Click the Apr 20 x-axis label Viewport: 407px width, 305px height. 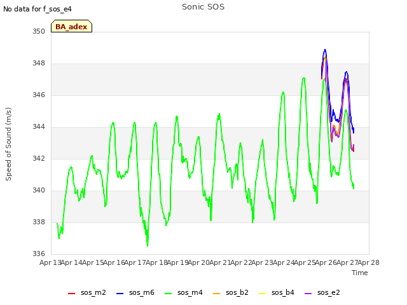point(198,262)
